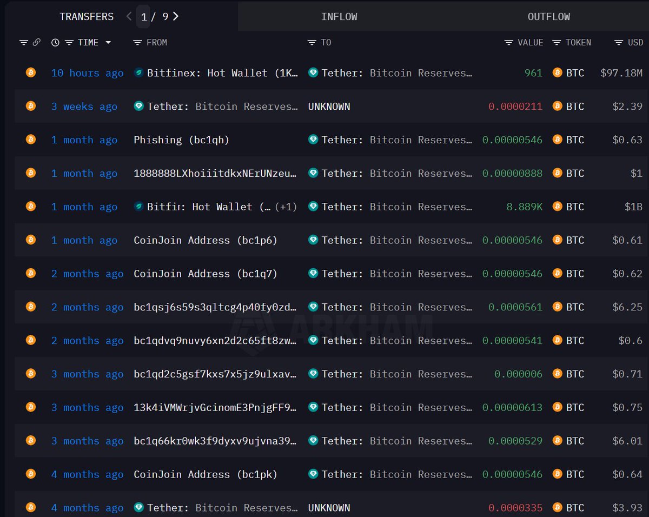This screenshot has height=517, width=649.
Task: Open the TOKEN column filter
Action: coord(556,42)
